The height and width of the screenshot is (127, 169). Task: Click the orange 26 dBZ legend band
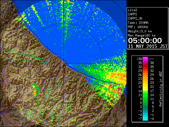click(145, 75)
